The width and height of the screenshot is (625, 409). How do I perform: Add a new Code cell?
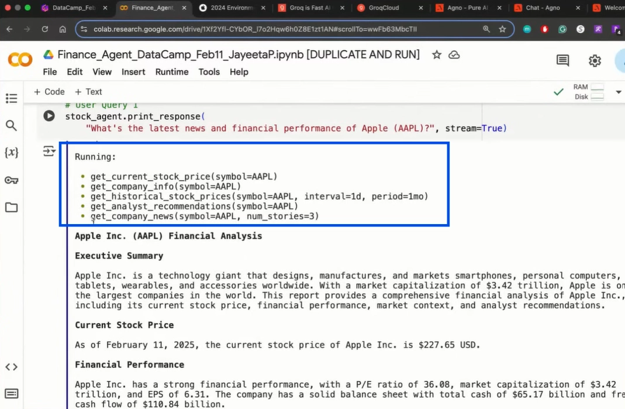point(49,92)
